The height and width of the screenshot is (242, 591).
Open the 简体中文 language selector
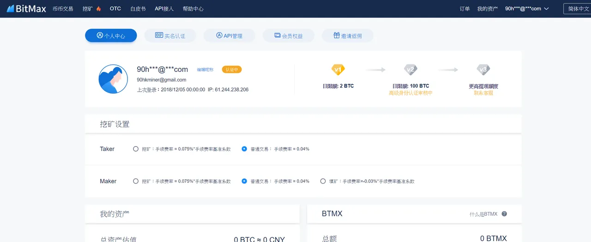(x=577, y=9)
